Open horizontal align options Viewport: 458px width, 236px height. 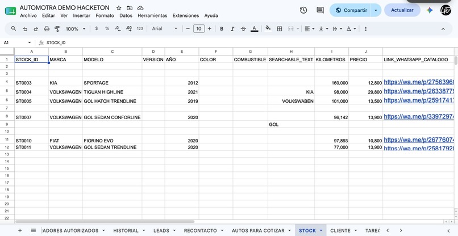click(x=309, y=28)
